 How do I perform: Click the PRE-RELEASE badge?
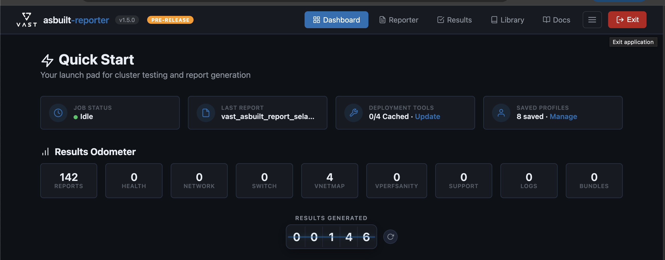click(170, 20)
